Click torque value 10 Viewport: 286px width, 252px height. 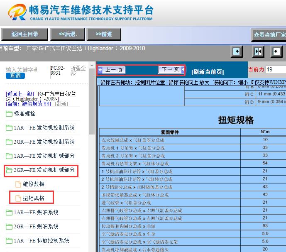(x=265, y=139)
